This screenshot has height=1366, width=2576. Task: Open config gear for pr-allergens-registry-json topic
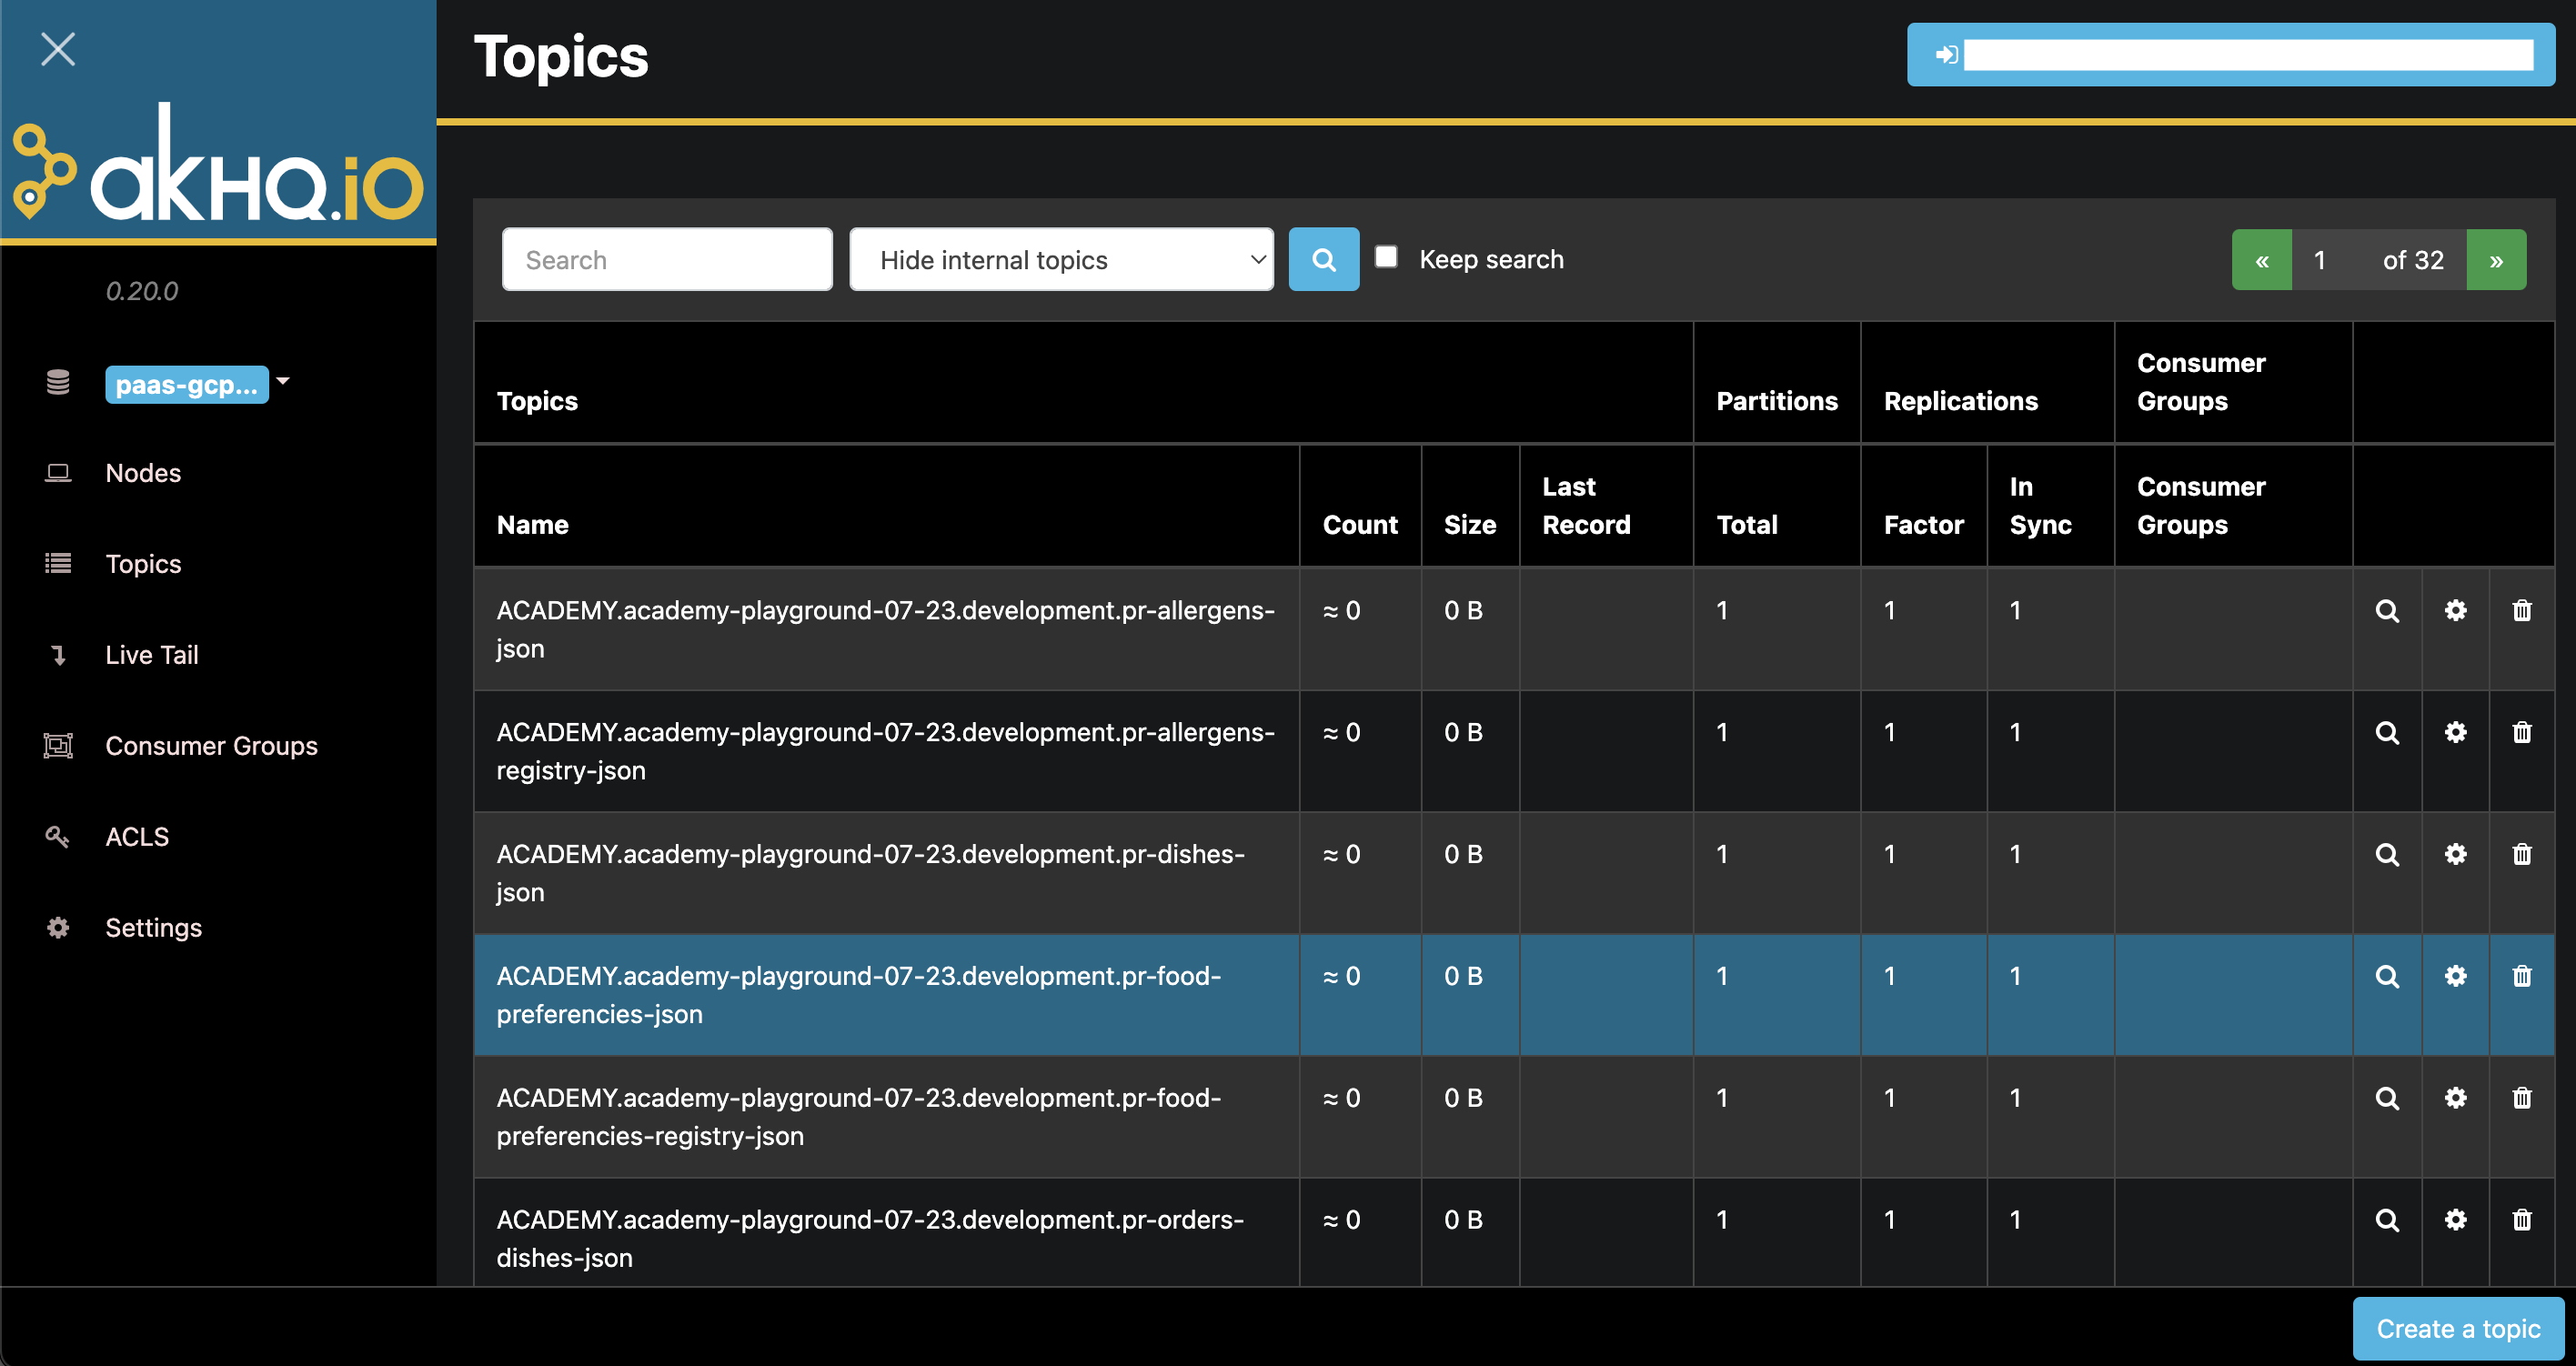tap(2455, 733)
